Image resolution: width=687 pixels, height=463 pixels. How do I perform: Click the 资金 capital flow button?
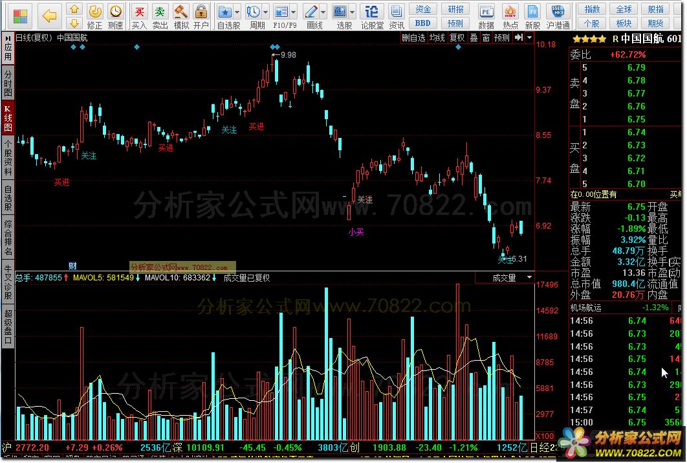423,9
